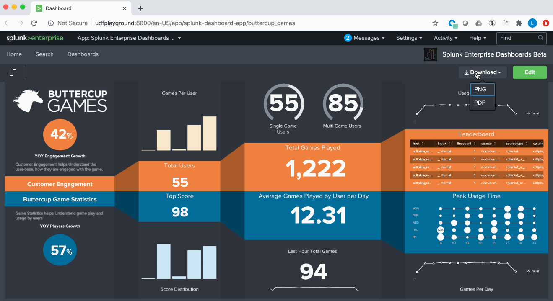Viewport: 553px width, 301px height.
Task: Click the Games Per User chart label
Action: [179, 93]
